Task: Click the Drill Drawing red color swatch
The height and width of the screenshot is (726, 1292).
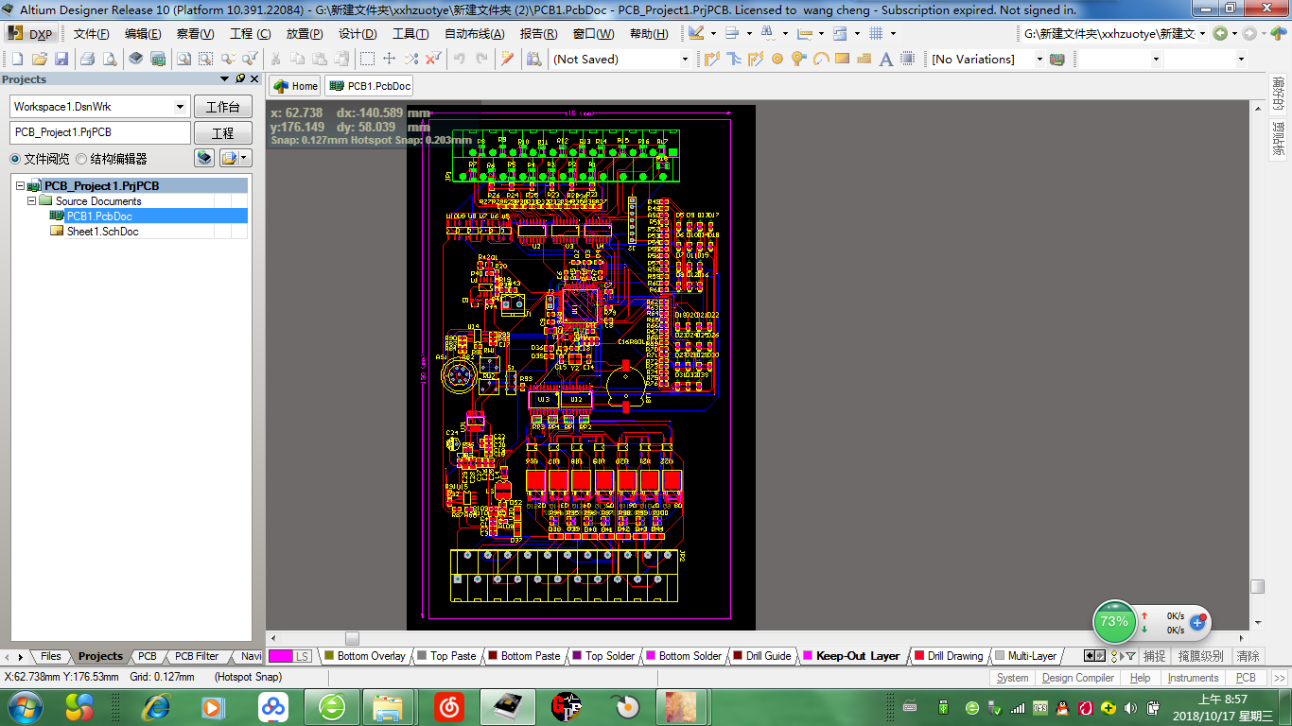Action: (x=919, y=656)
